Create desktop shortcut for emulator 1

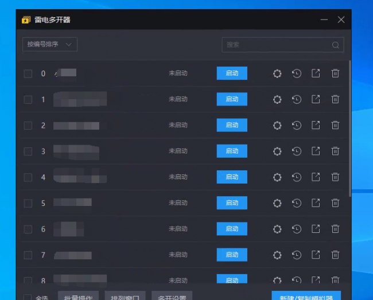pyautogui.click(x=316, y=99)
